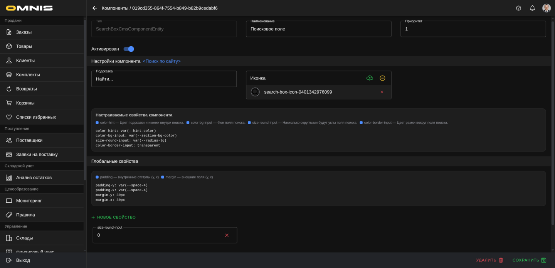Focus the Приоритет field

[473, 29]
